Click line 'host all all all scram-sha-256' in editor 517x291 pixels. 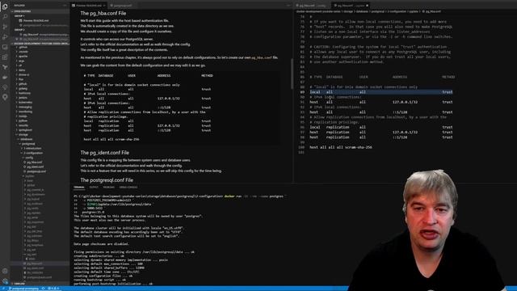[341, 147]
